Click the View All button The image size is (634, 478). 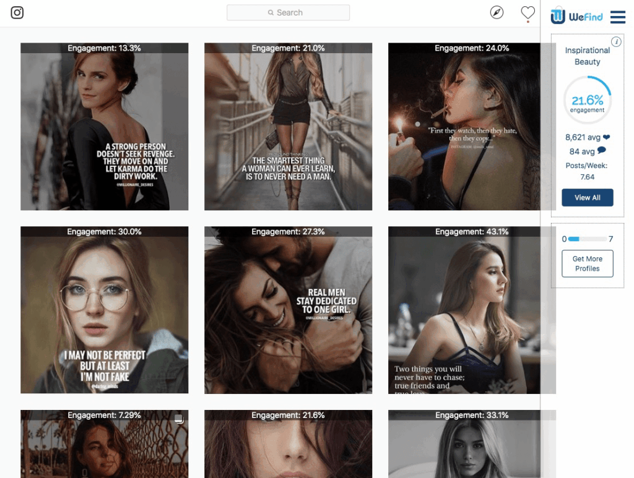point(588,197)
